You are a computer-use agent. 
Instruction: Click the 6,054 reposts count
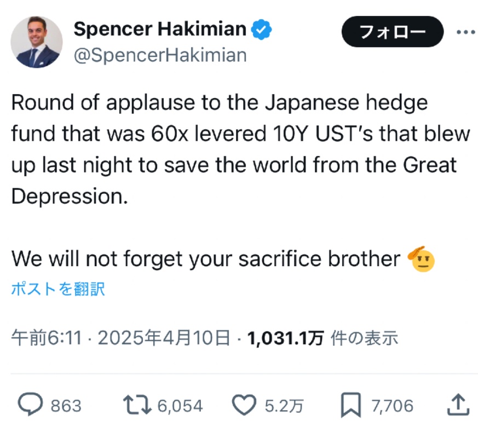pos(180,406)
